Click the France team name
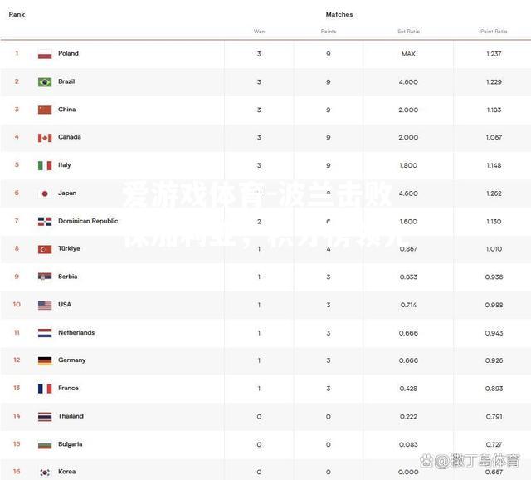531x480 pixels. [68, 388]
